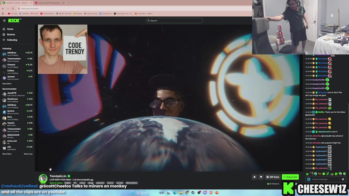Open the Cuffem channel in the Following list
Viewport: 349px width, 196px height.
pos(17,72)
